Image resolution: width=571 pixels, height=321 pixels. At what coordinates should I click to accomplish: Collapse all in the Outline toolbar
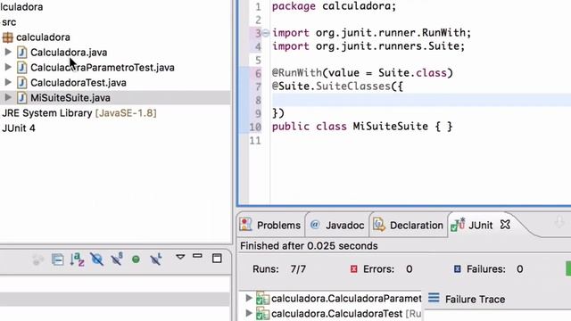click(x=57, y=259)
